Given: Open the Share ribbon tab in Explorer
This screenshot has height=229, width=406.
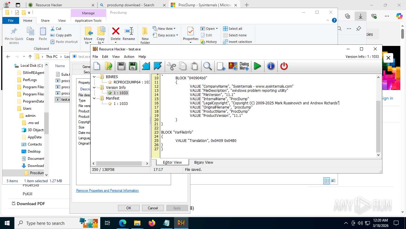Looking at the screenshot, I should (x=45, y=21).
